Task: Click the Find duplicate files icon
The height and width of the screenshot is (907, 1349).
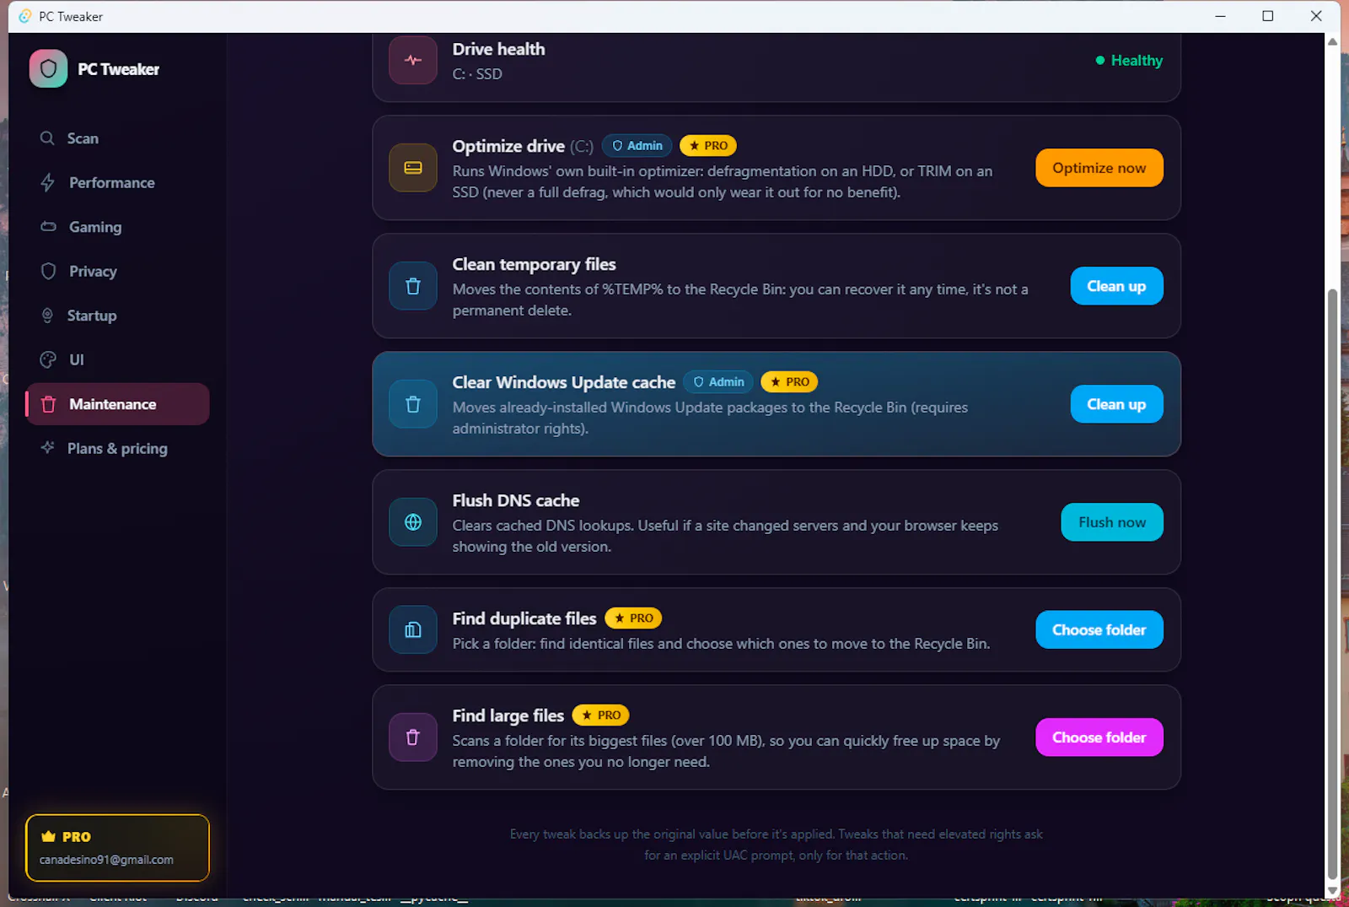Action: (413, 629)
